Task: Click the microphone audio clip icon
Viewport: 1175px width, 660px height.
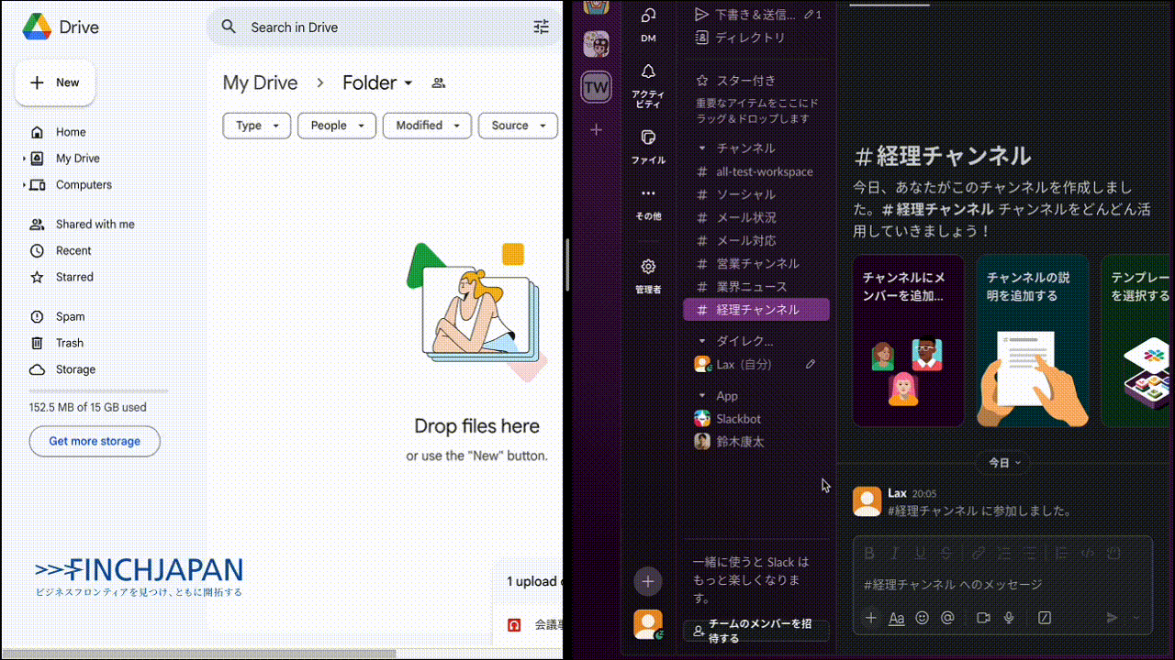Action: click(x=1009, y=618)
